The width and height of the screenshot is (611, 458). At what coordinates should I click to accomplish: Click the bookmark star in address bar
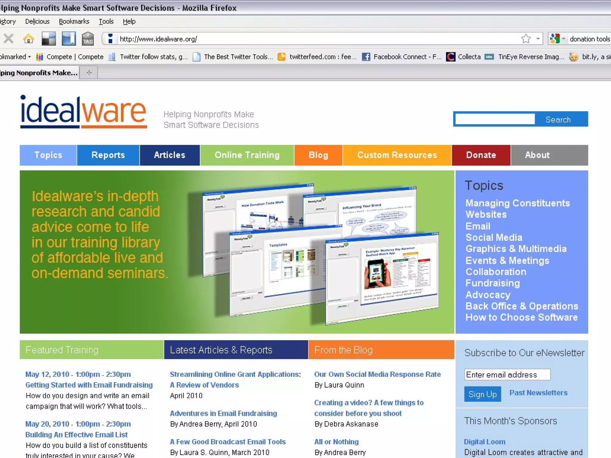pos(526,39)
